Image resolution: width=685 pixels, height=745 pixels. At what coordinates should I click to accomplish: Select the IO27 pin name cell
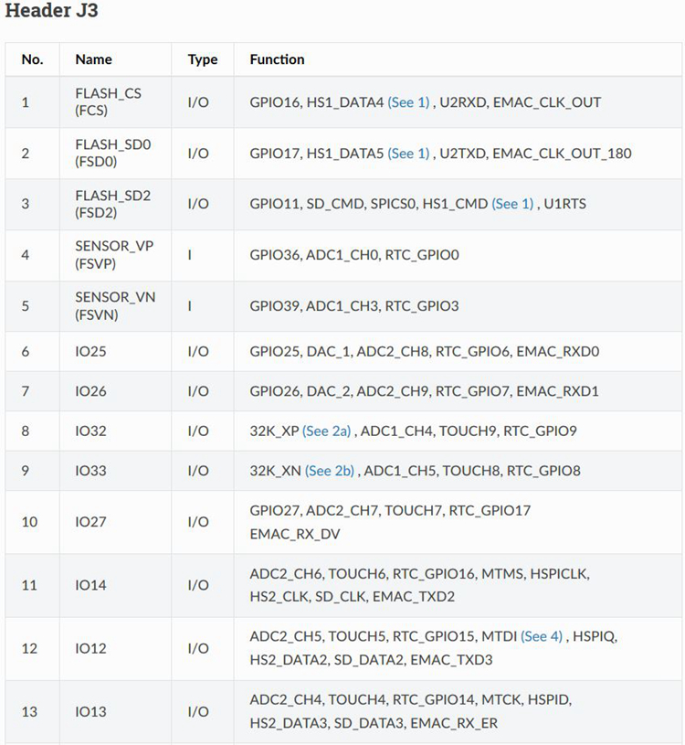coord(90,522)
